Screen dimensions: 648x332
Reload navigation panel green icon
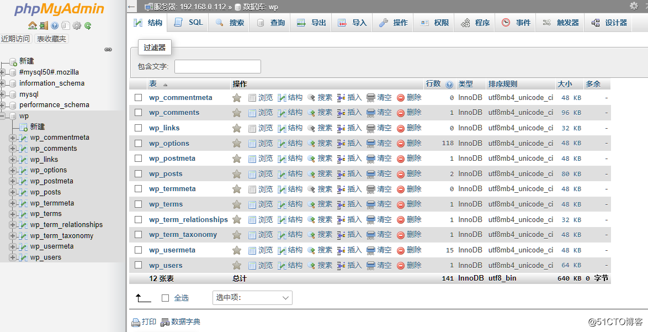tap(88, 25)
